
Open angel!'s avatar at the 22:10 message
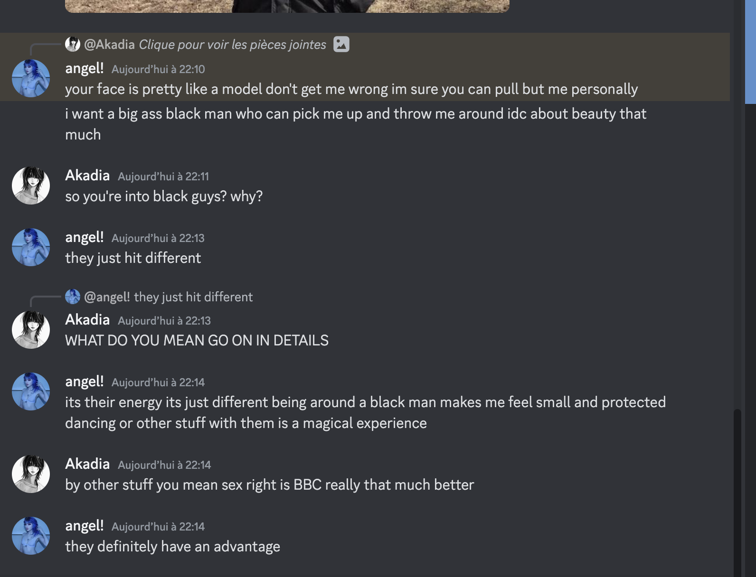31,78
